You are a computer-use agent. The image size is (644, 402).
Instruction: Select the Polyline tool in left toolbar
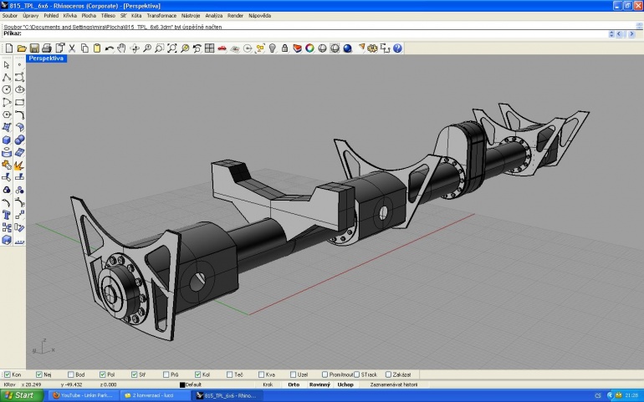point(7,77)
